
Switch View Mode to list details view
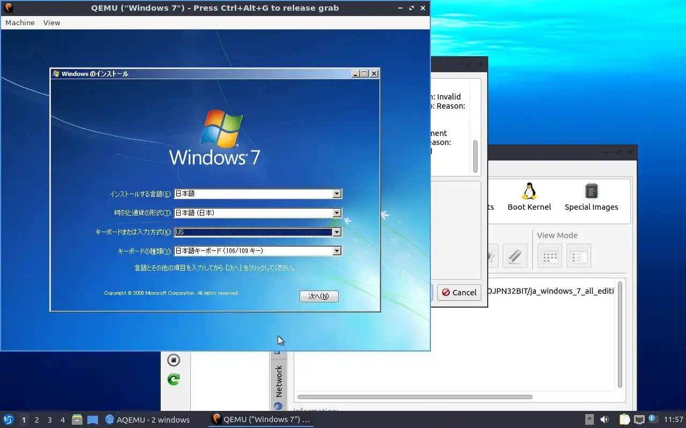[579, 256]
